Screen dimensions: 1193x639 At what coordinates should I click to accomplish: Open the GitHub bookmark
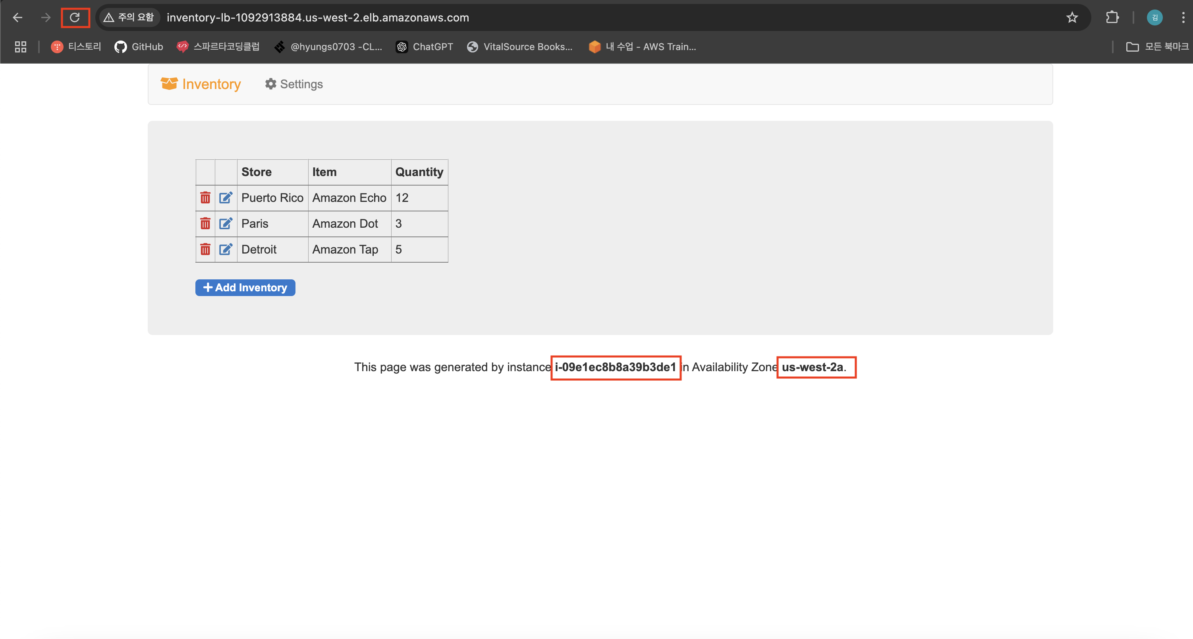139,47
